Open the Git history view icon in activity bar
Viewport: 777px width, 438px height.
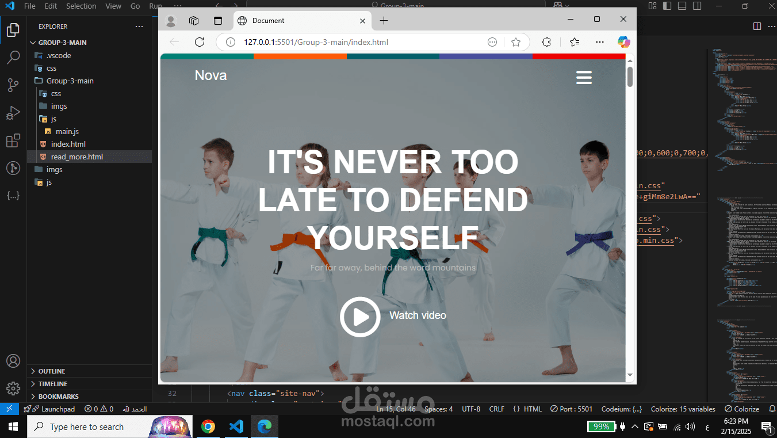click(x=13, y=168)
